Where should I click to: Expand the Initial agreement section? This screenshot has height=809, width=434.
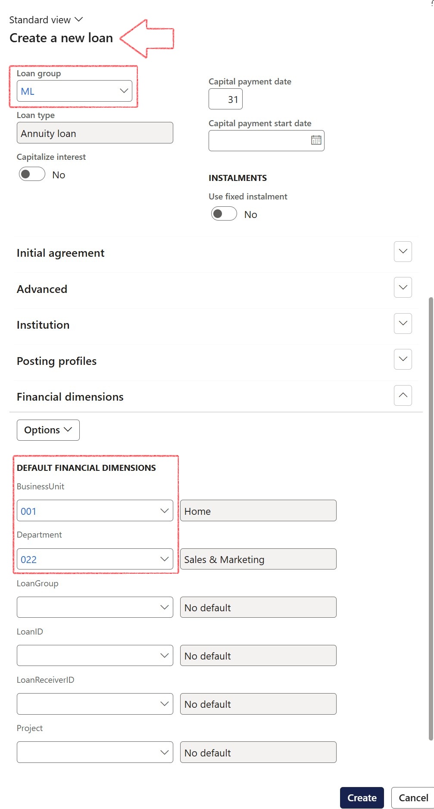402,252
